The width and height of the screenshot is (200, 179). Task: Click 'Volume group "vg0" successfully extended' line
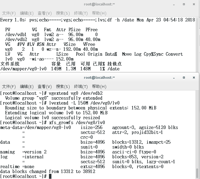pyautogui.click(x=54, y=98)
